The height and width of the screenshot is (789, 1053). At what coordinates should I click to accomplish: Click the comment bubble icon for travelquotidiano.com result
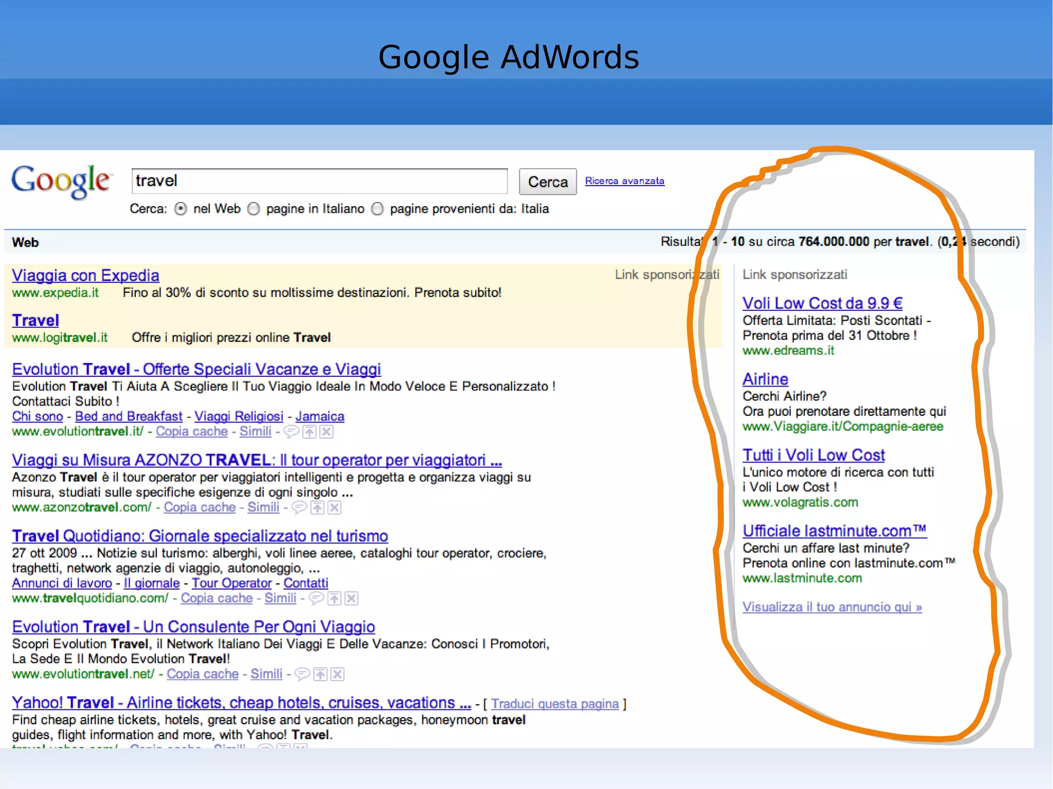coord(316,598)
